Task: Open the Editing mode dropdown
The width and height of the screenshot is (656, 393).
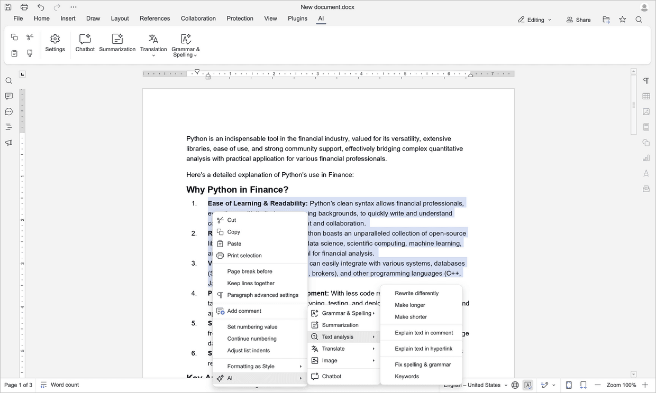Action: coord(535,20)
